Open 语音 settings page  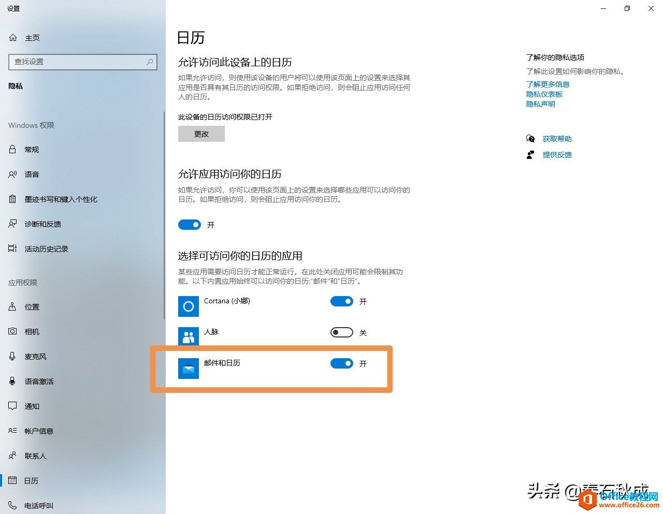32,174
